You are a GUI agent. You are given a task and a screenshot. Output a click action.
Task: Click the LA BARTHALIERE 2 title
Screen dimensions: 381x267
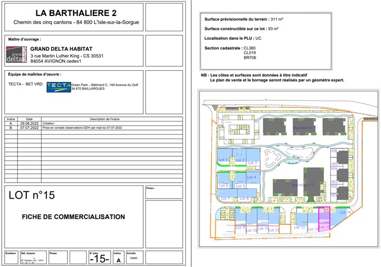click(76, 12)
